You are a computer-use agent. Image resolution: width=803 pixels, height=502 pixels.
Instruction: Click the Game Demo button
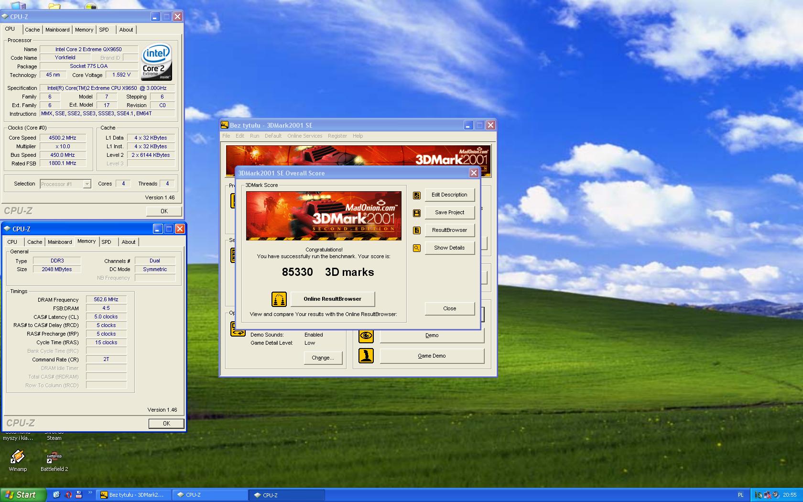(432, 356)
